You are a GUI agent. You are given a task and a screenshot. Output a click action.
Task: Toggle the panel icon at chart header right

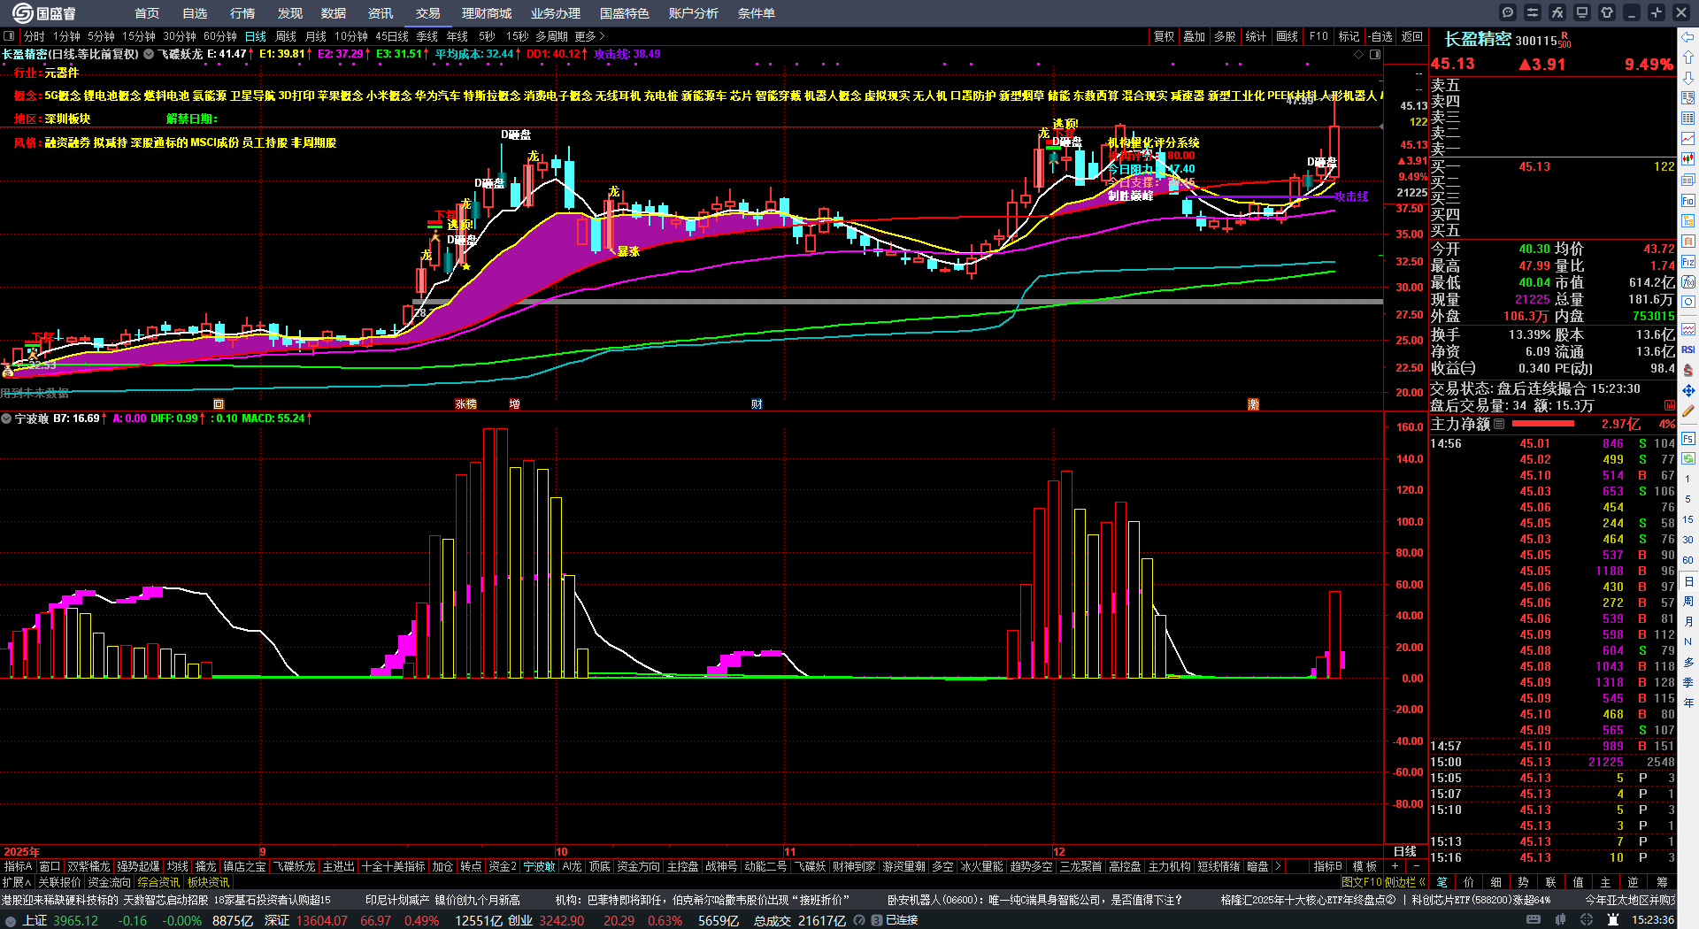click(1375, 55)
